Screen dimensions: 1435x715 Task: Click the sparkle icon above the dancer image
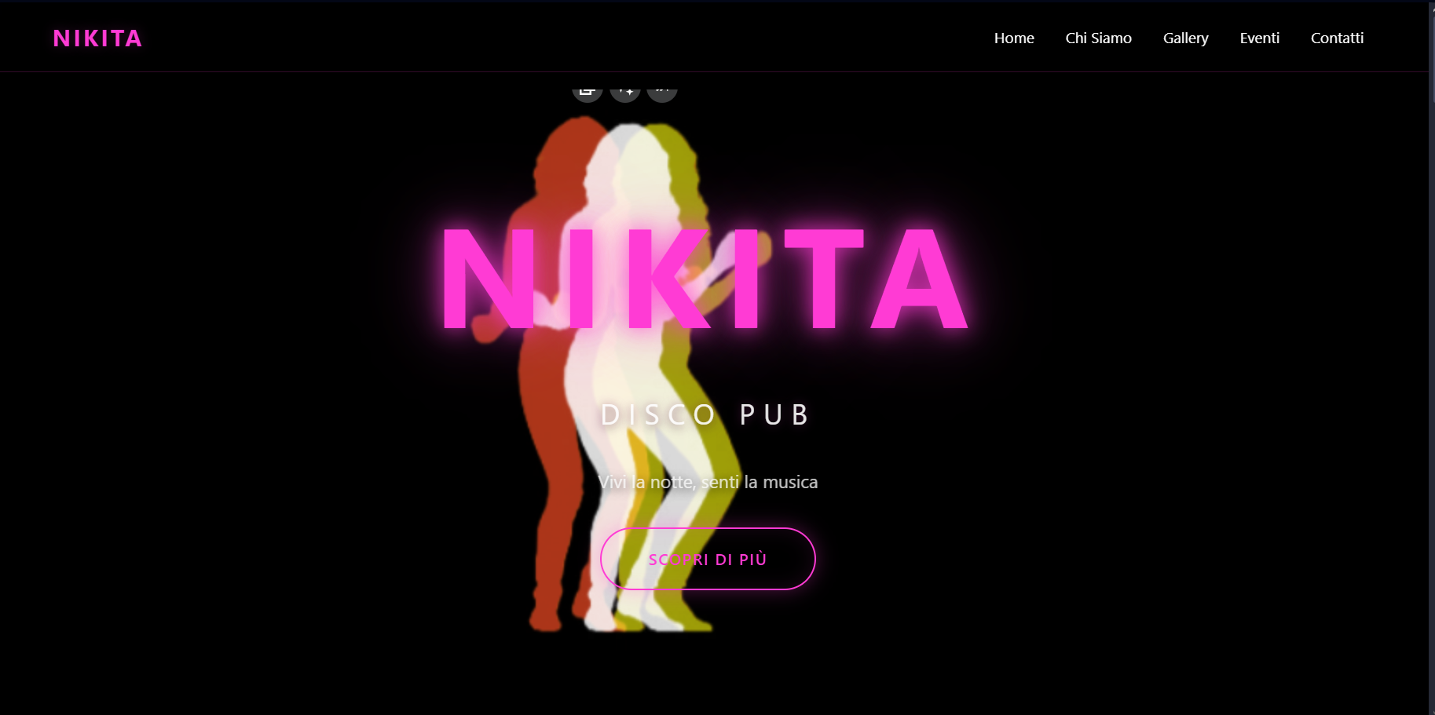625,90
